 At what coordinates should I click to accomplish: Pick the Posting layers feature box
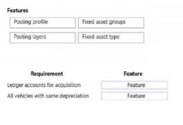[x=43, y=37]
